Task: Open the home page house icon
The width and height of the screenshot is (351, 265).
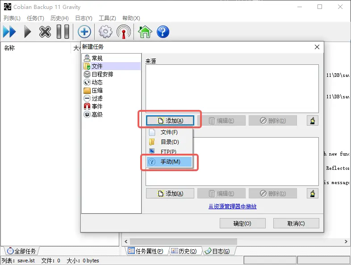Action: [x=145, y=32]
